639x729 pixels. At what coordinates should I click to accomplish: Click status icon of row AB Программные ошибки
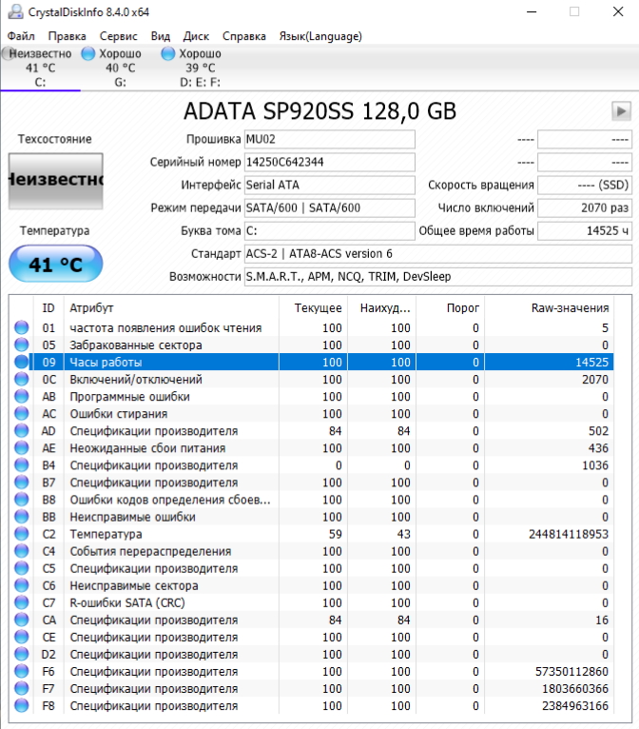coord(21,397)
